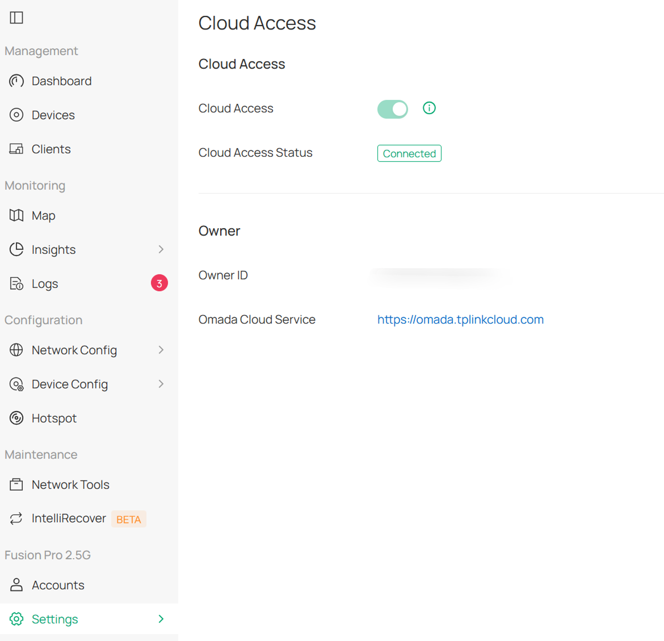Viewport: 664px width, 641px height.
Task: Open the Map menu label
Action: 44,215
